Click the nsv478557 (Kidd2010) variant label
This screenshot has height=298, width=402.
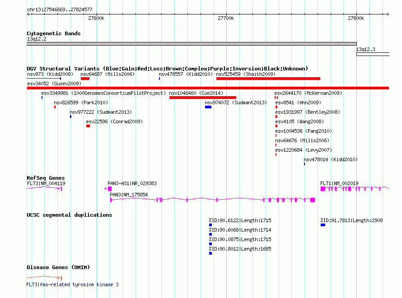tap(186, 74)
